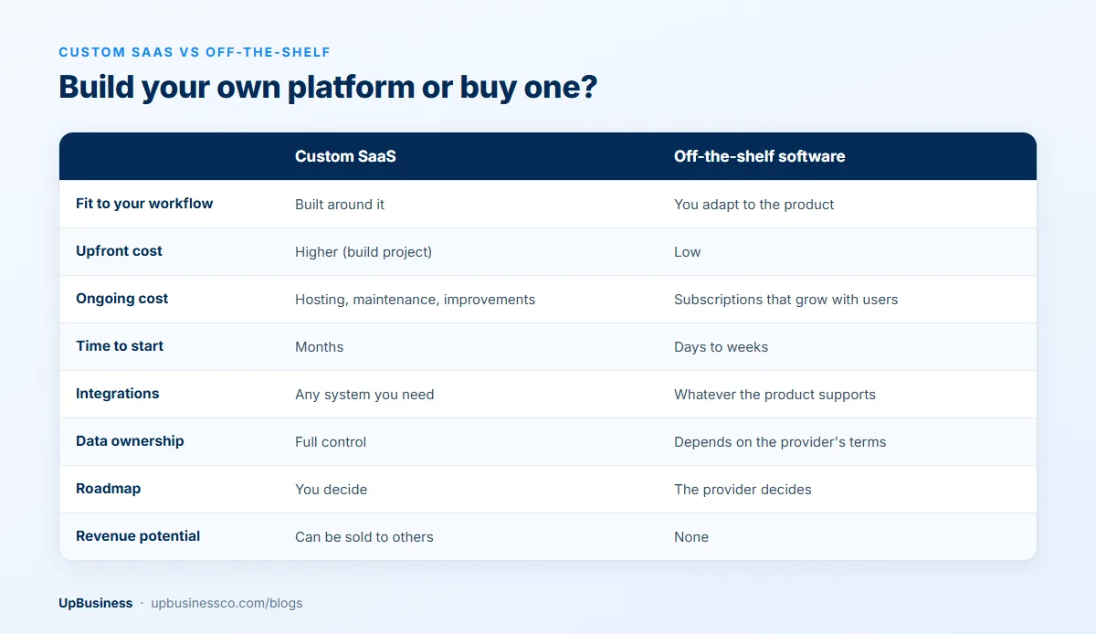Select the 'Upfront cost' row label
The height and width of the screenshot is (634, 1096).
(119, 251)
